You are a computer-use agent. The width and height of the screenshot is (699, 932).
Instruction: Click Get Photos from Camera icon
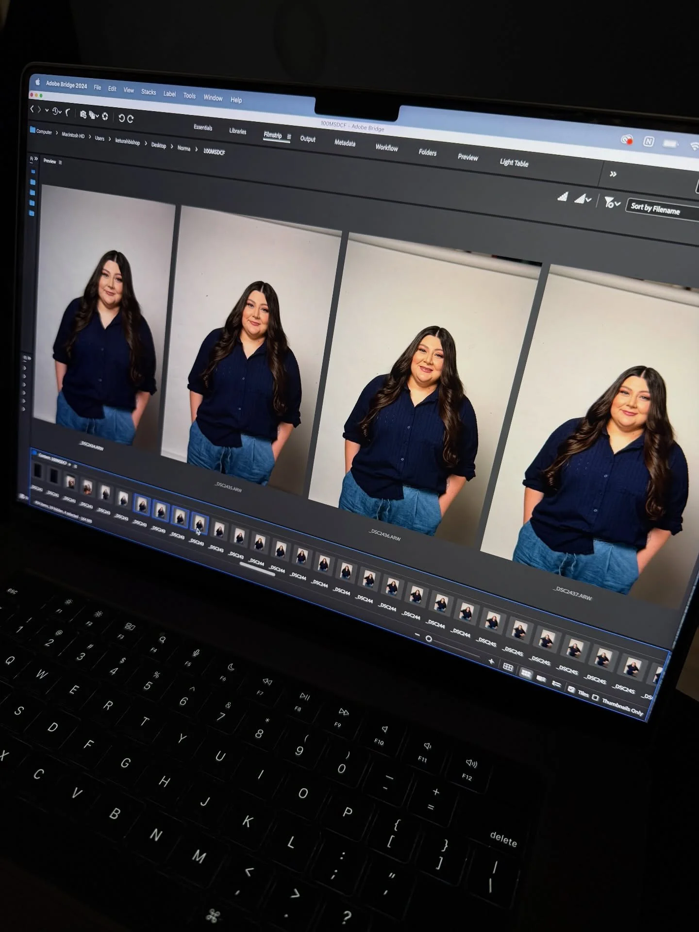click(x=83, y=115)
